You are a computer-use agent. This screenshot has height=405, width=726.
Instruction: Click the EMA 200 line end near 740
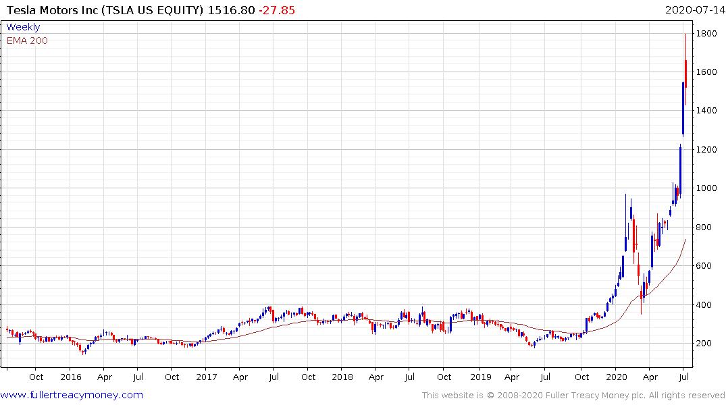[x=685, y=240]
